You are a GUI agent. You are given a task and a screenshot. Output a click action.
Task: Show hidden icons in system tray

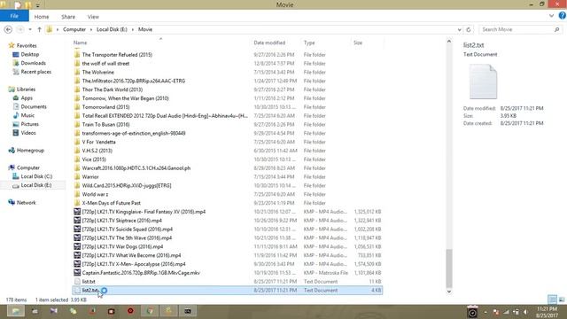[x=485, y=312]
